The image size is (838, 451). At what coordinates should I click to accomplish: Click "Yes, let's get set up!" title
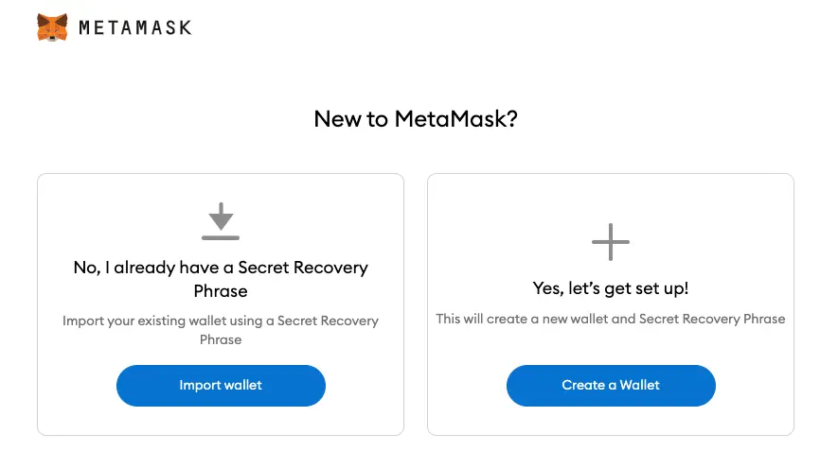[611, 288]
